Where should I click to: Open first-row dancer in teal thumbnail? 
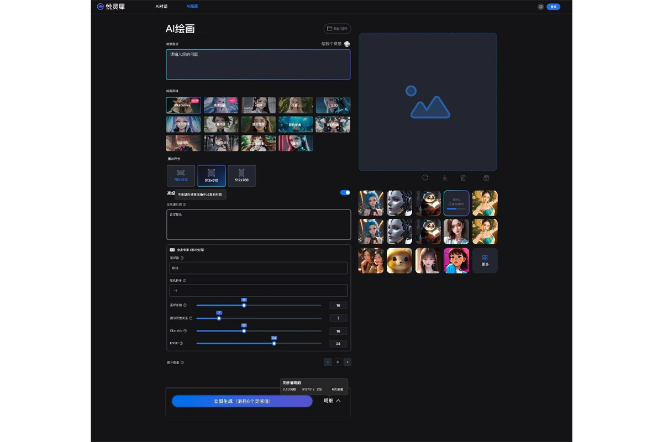[x=485, y=203]
